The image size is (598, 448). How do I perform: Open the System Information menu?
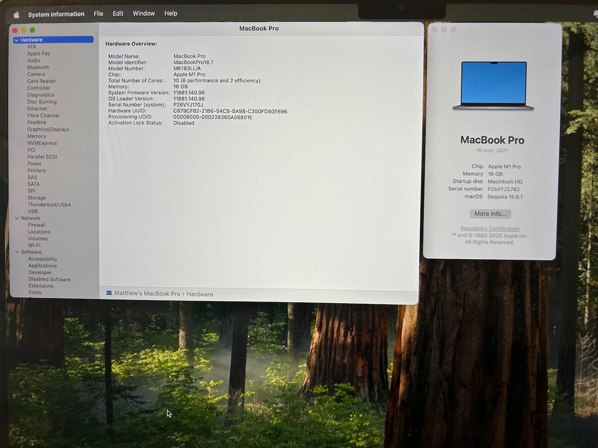[x=56, y=14]
